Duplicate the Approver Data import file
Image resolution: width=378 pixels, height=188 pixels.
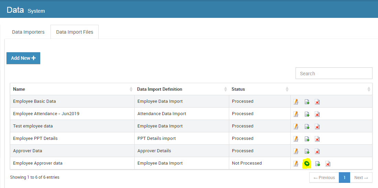[x=307, y=151]
